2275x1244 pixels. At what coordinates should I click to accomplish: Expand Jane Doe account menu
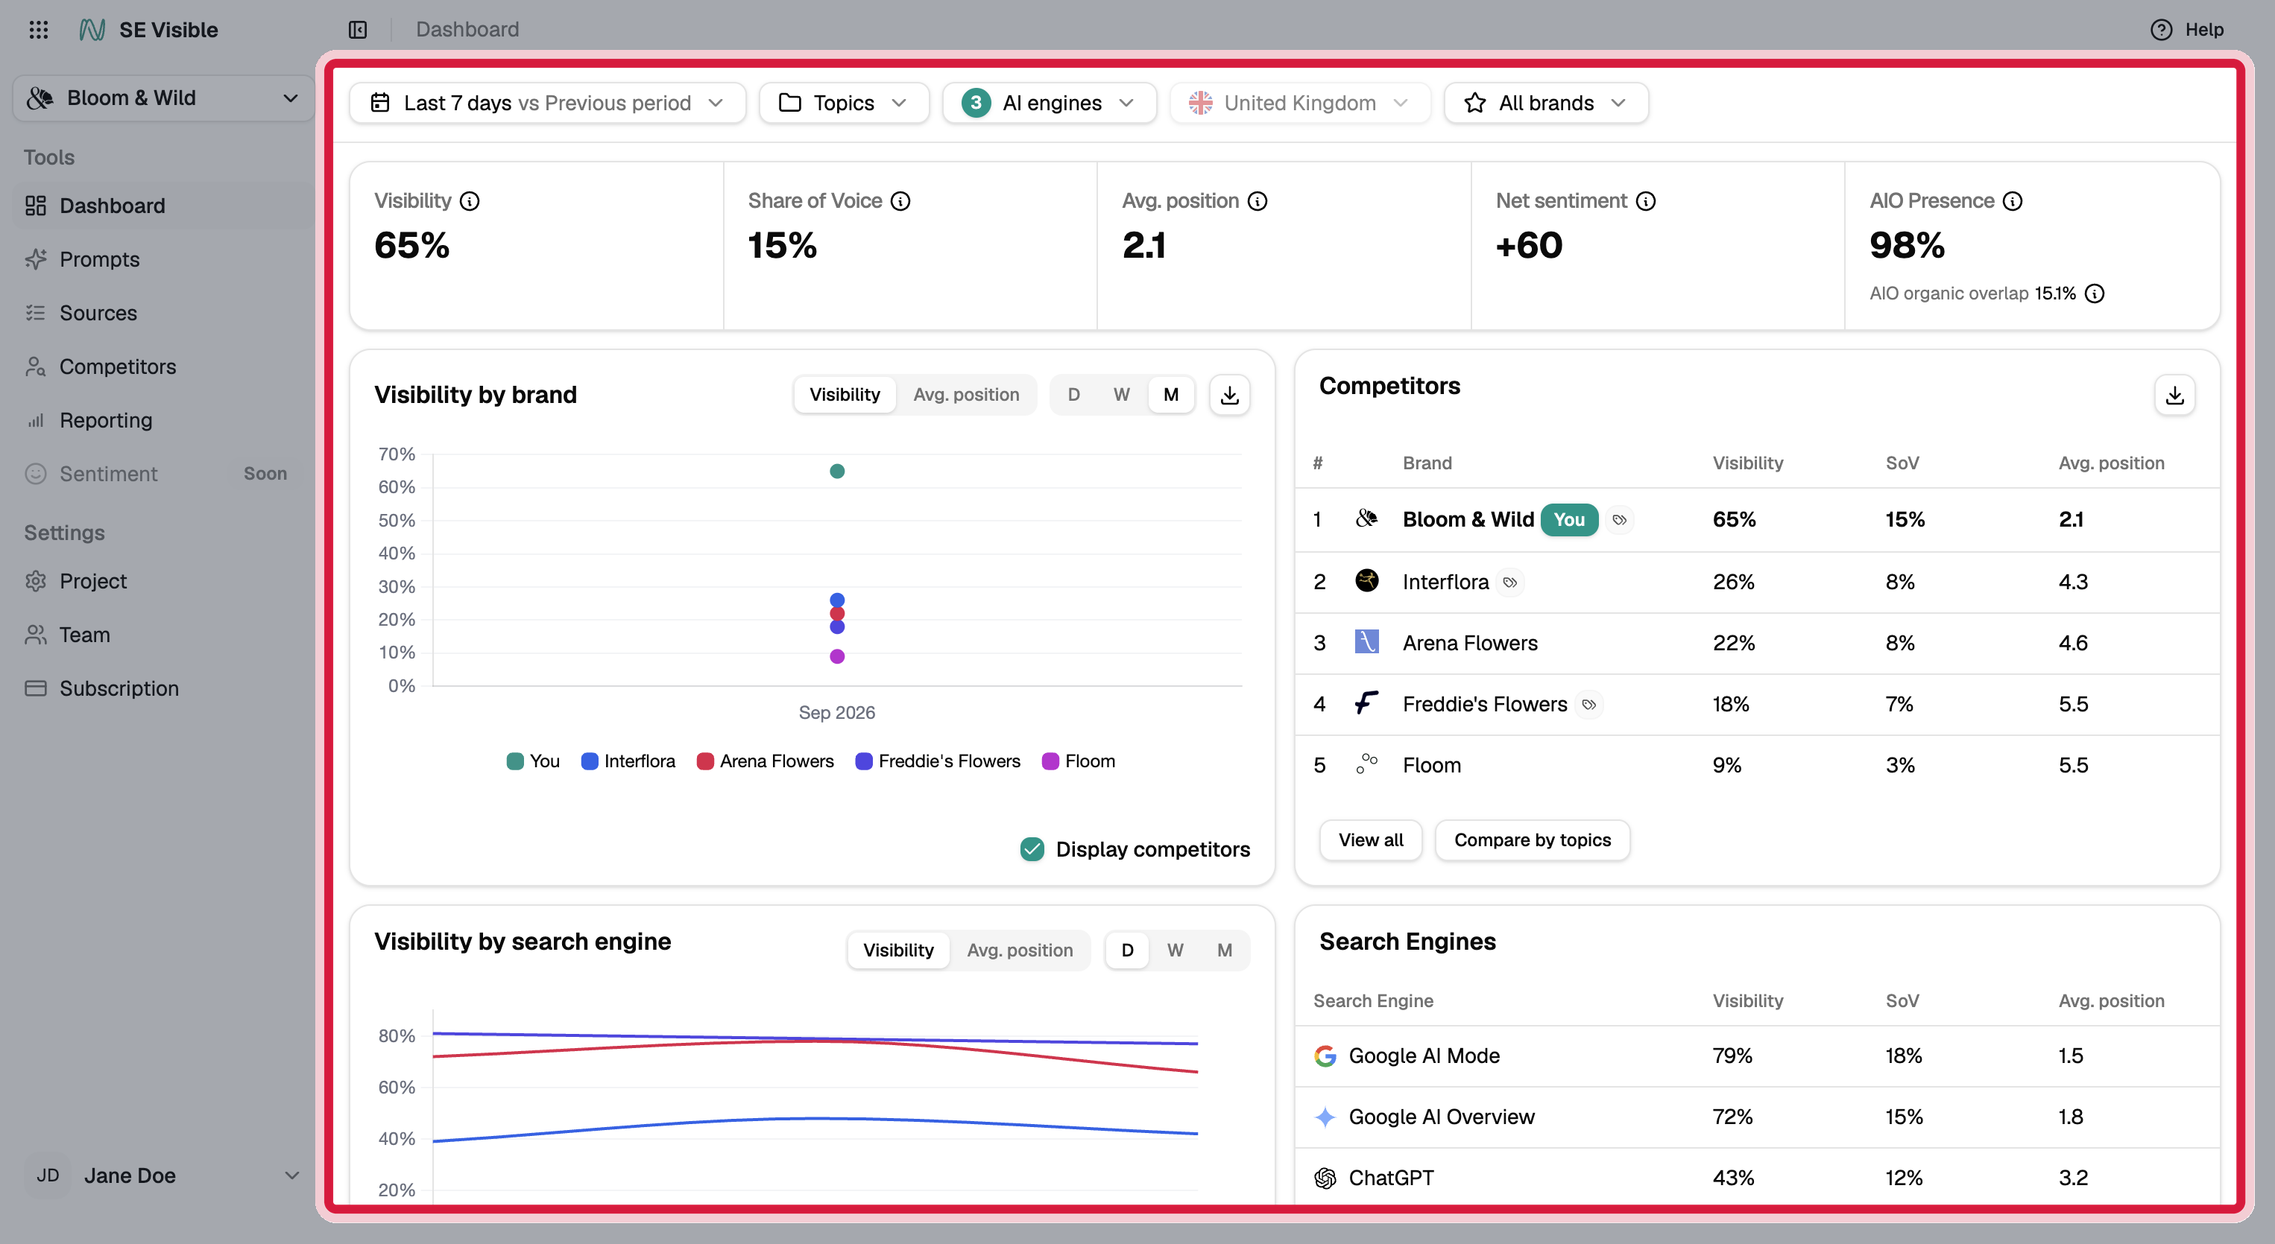(163, 1176)
